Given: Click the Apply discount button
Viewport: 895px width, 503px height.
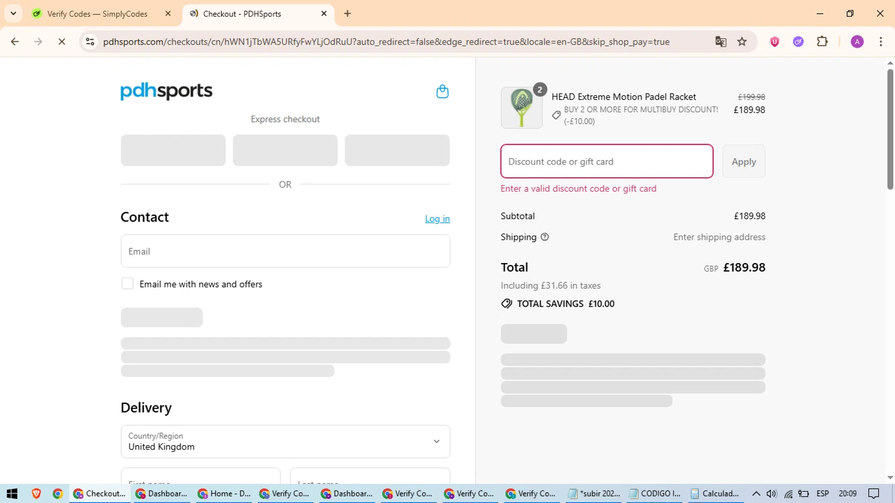Looking at the screenshot, I should (x=743, y=161).
